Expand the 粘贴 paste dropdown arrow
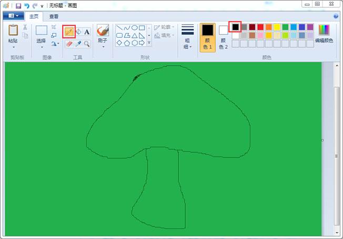Image resolution: width=343 pixels, height=239 pixels. (14, 47)
